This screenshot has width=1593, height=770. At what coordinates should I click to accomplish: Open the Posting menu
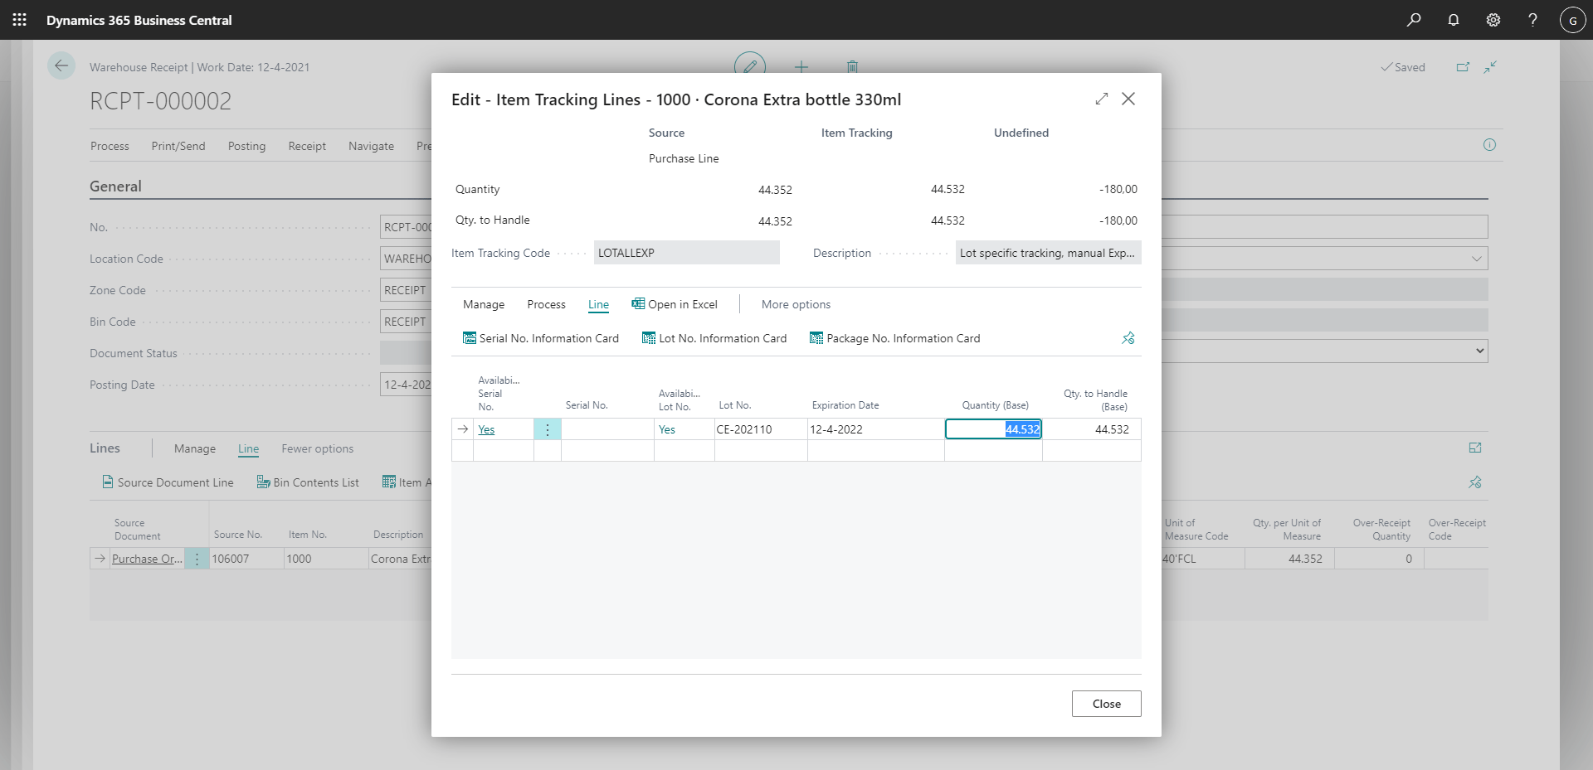[x=247, y=146]
